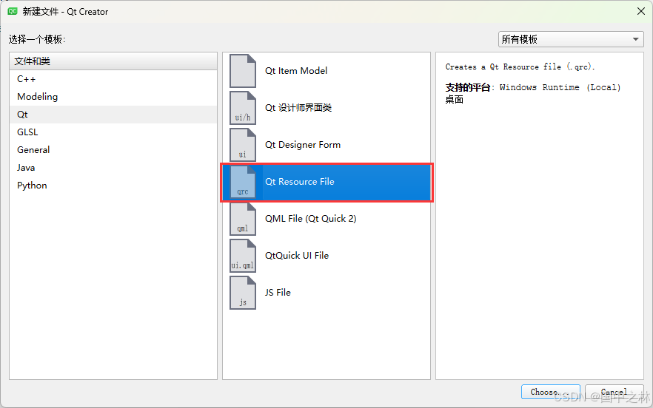Select the Java category
This screenshot has width=653, height=408.
[113, 168]
